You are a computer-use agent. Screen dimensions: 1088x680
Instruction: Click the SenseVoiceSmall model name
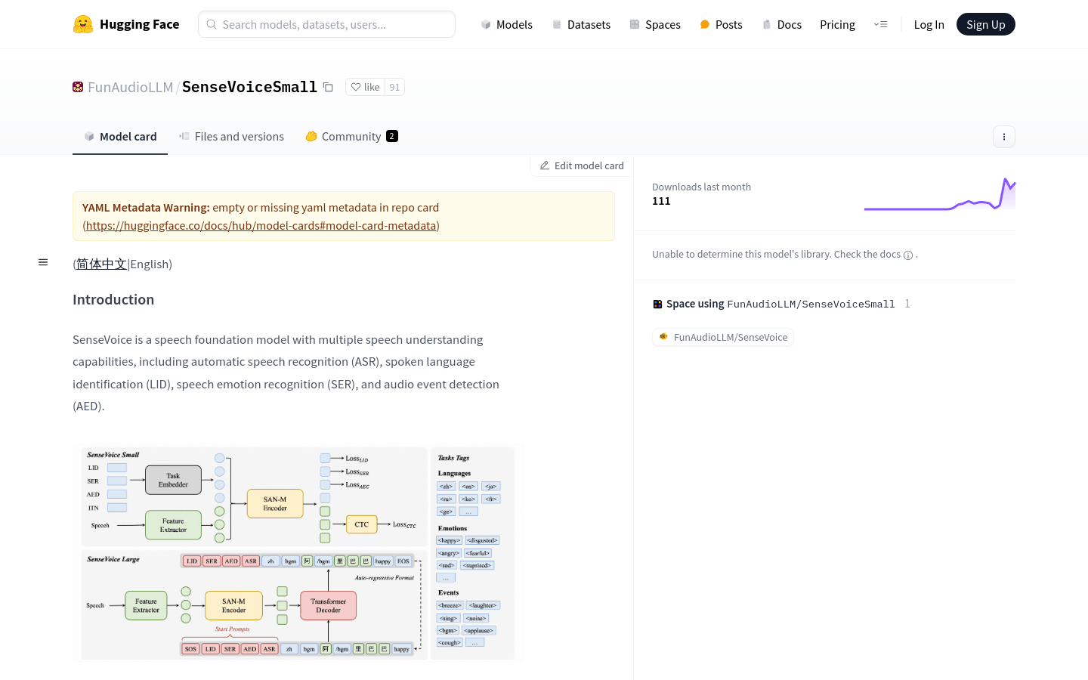coord(249,87)
